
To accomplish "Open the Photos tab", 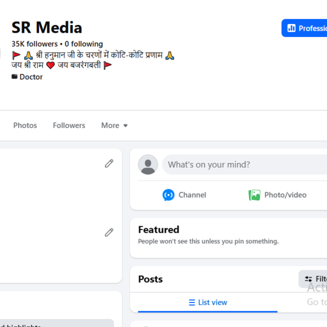I will [25, 125].
